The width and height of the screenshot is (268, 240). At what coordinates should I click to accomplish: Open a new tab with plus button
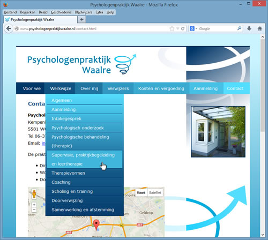[81, 19]
